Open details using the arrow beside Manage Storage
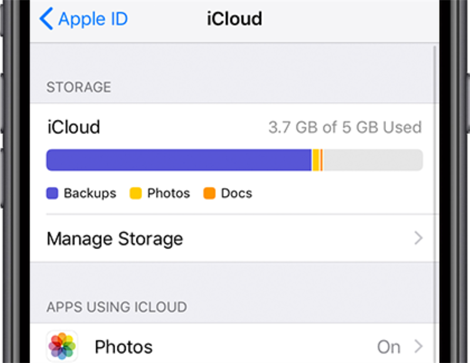The image size is (470, 363). point(418,239)
